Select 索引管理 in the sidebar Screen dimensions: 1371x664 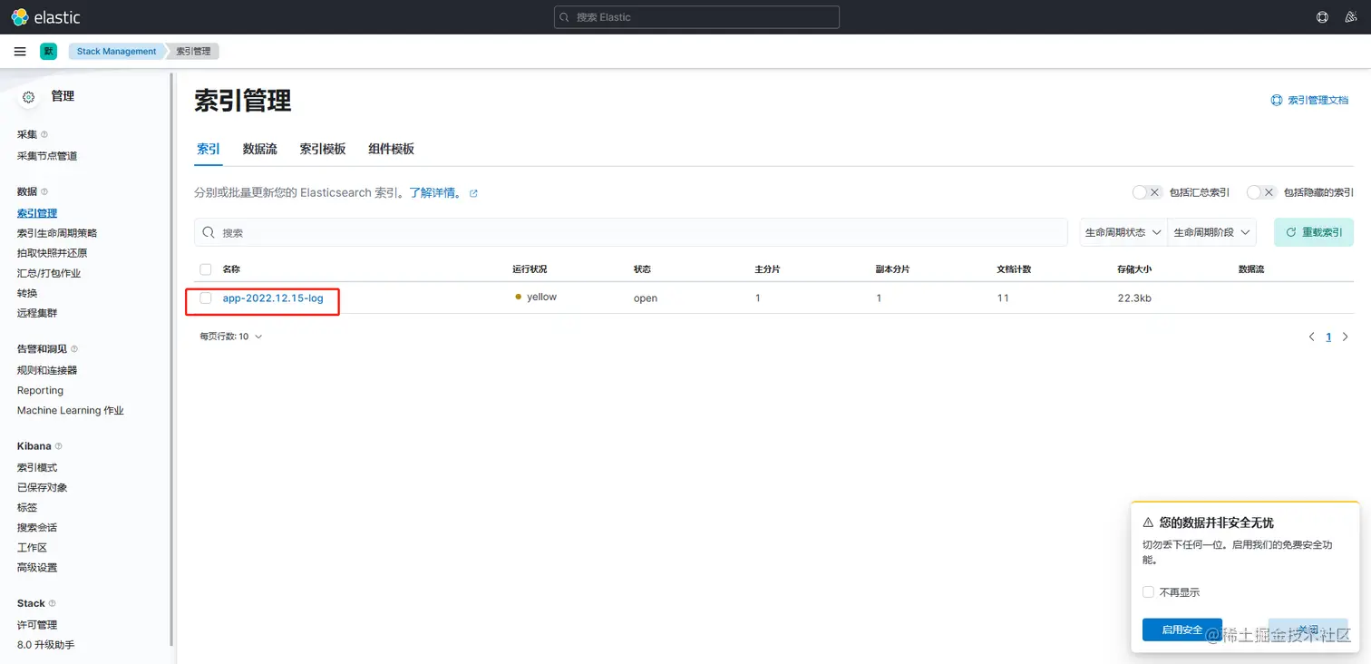tap(37, 213)
